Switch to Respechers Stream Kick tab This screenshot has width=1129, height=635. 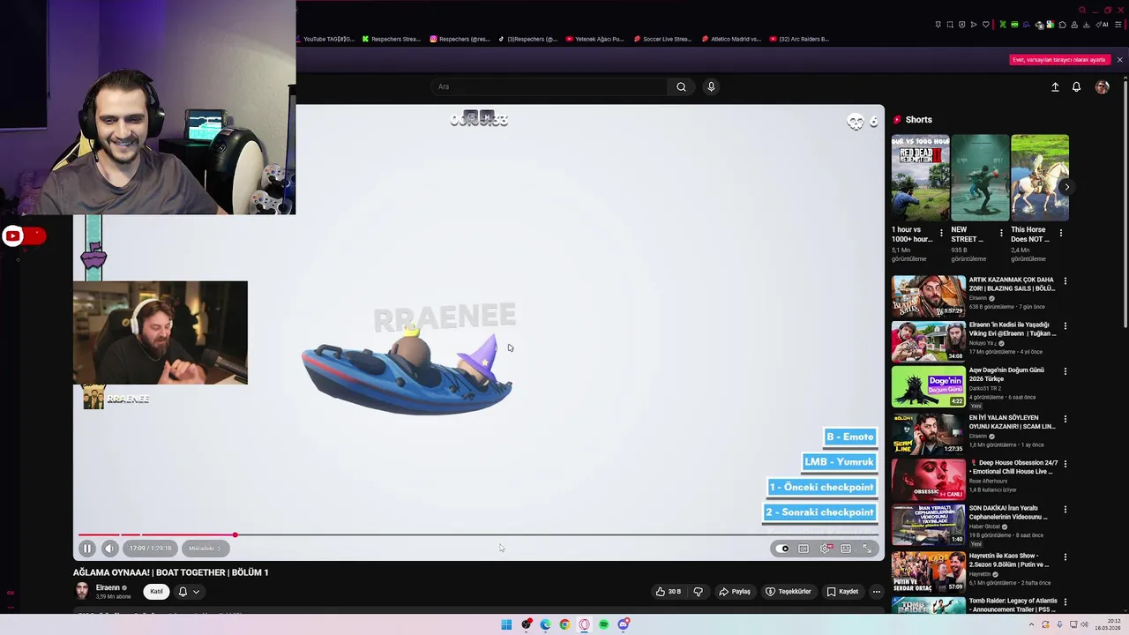click(392, 39)
